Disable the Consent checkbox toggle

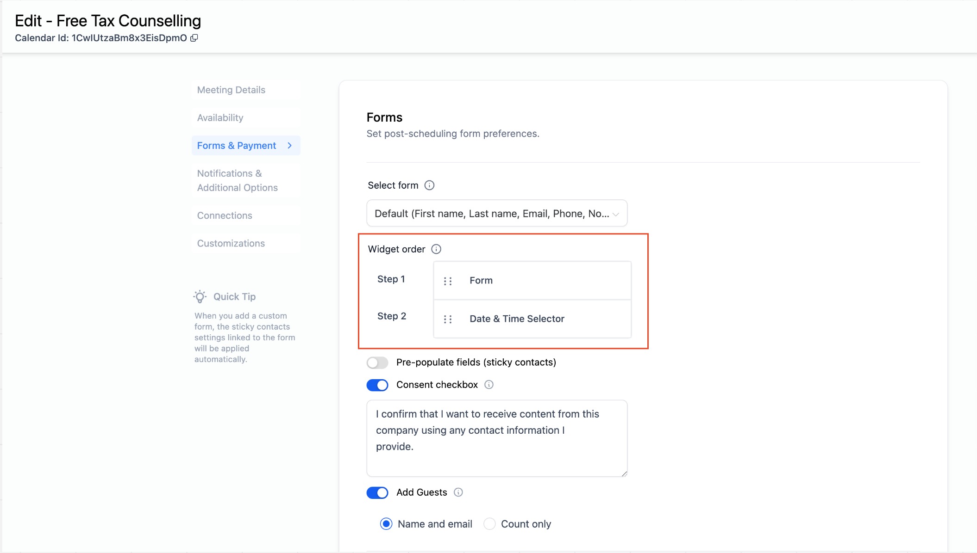377,385
